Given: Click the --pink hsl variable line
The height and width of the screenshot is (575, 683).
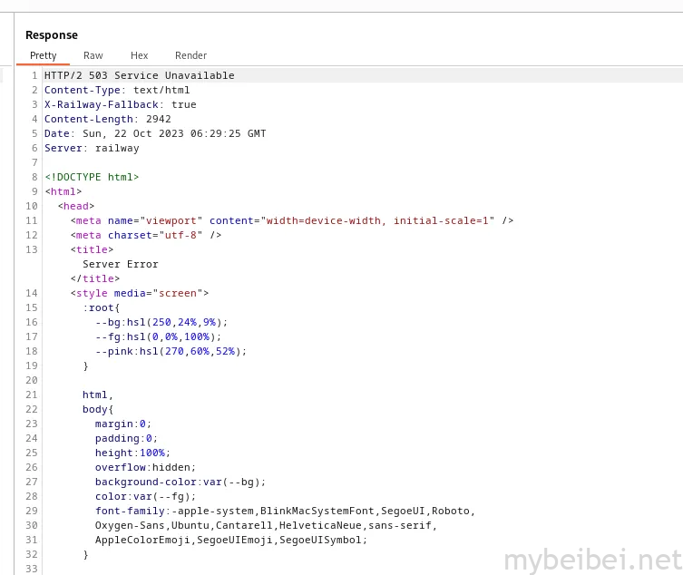Looking at the screenshot, I should 171,352.
